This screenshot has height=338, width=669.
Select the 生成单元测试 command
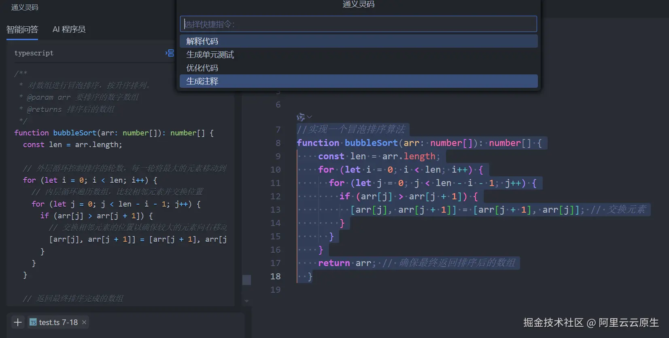pyautogui.click(x=359, y=55)
